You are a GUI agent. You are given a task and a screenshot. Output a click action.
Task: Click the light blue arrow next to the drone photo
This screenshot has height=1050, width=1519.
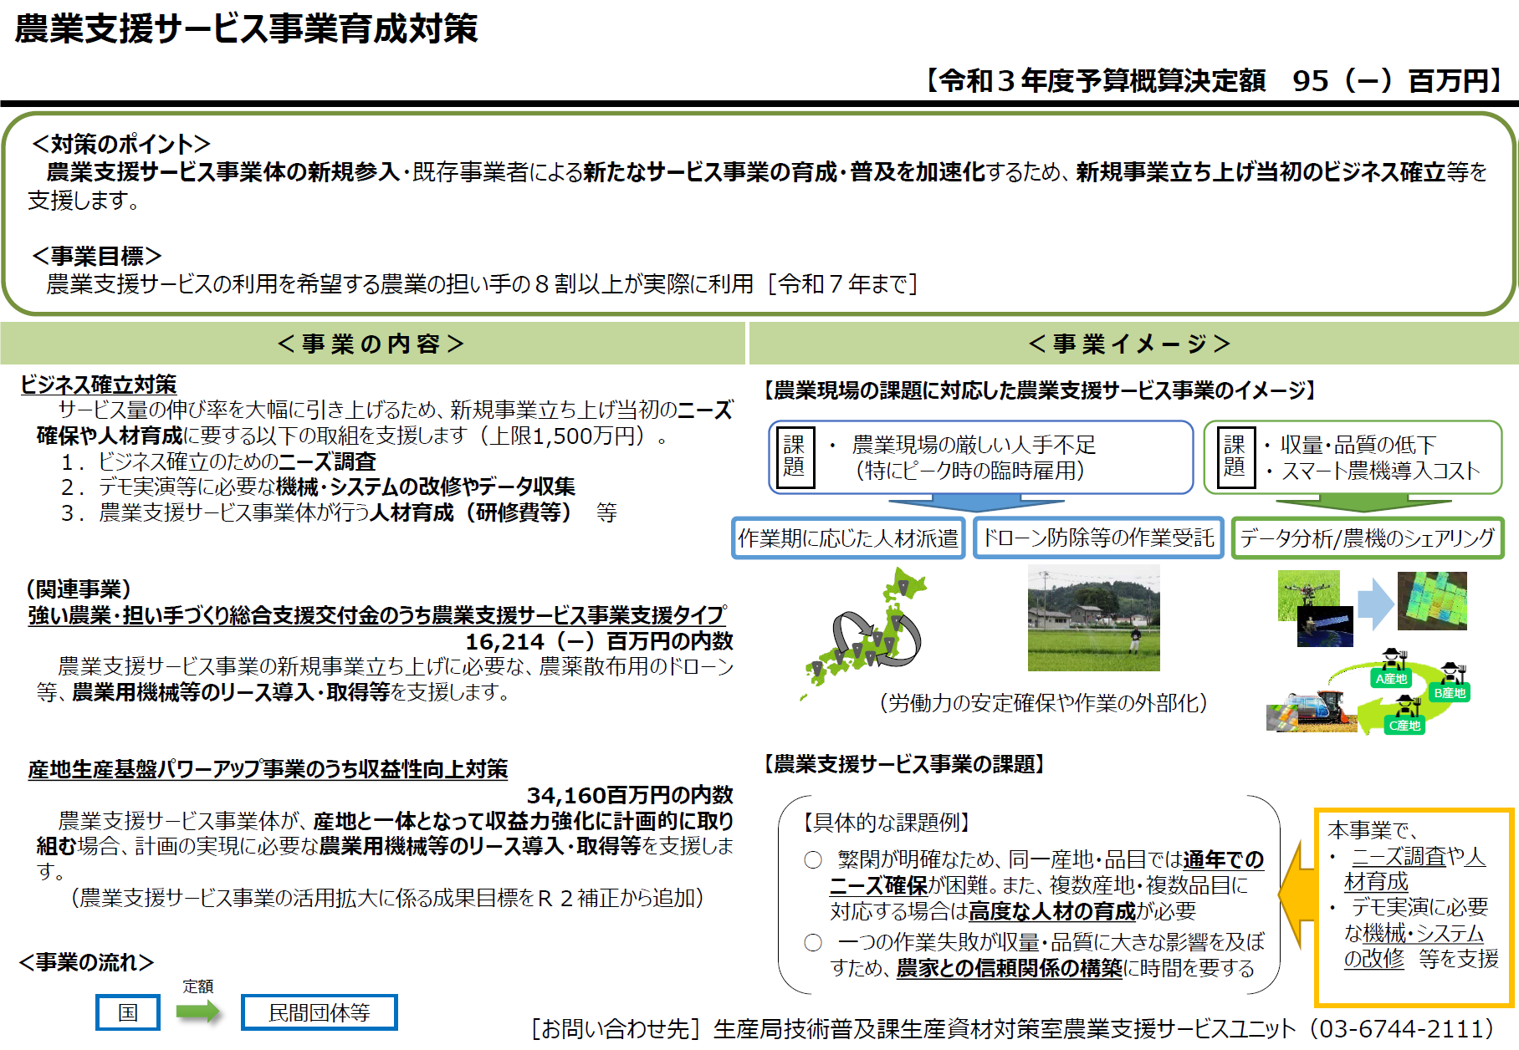click(1375, 604)
